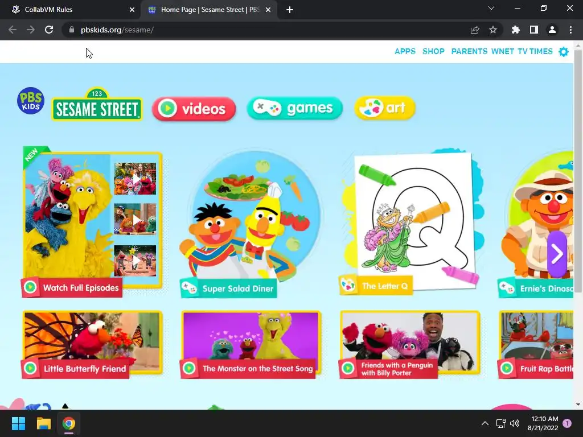Expand the tab search dropdown

pyautogui.click(x=491, y=8)
